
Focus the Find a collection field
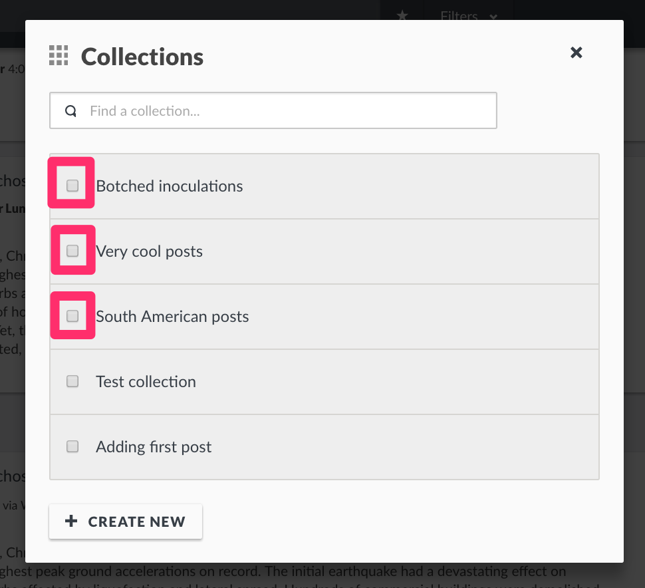click(x=273, y=110)
